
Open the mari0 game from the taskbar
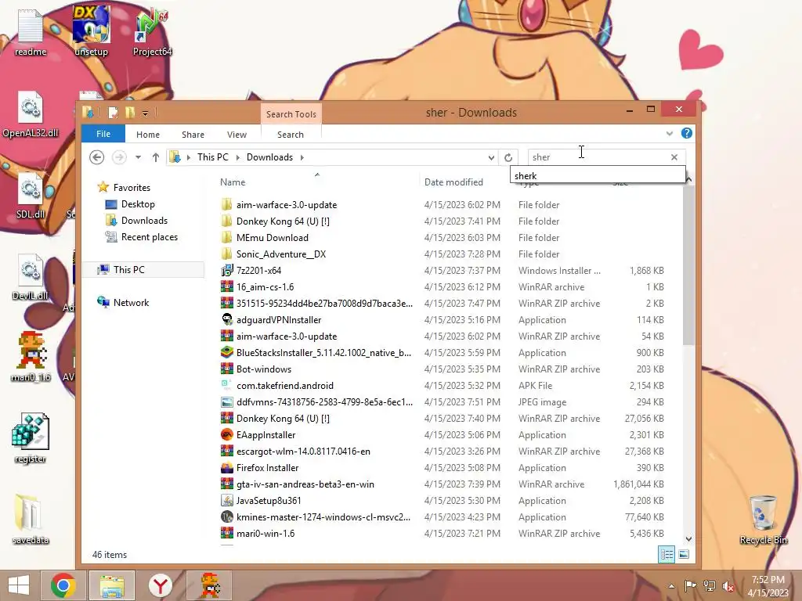[x=208, y=585]
